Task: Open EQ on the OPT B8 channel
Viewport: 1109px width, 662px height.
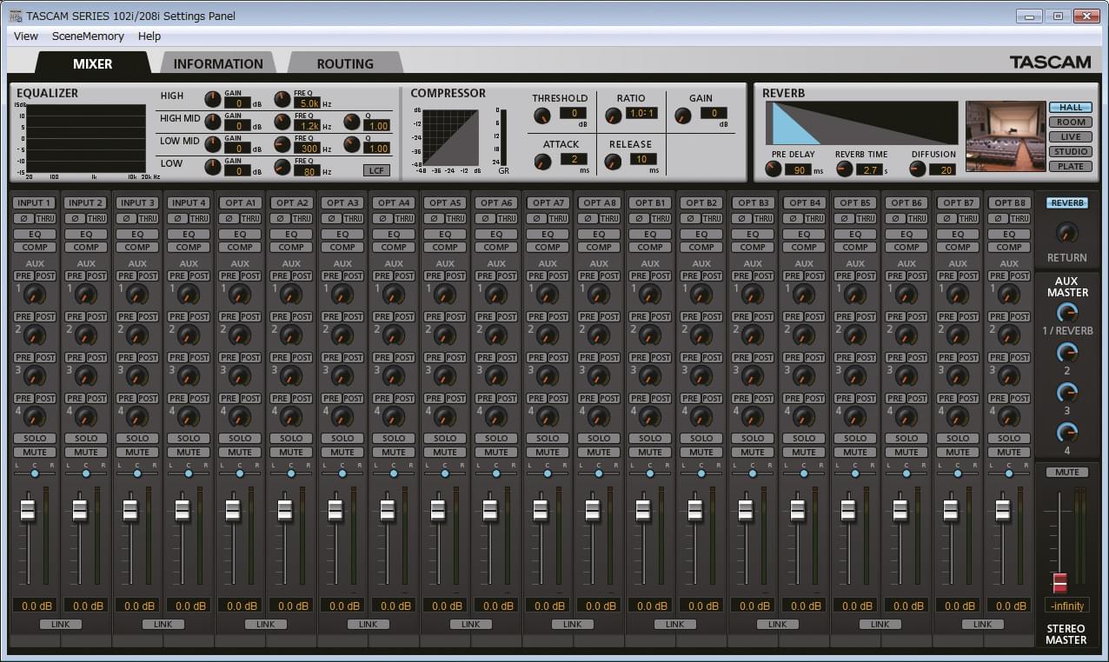Action: (x=1008, y=234)
